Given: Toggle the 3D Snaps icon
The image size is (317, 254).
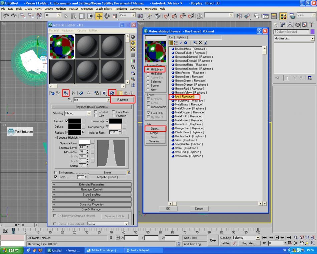Looking at the screenshot, I should (x=167, y=16).
